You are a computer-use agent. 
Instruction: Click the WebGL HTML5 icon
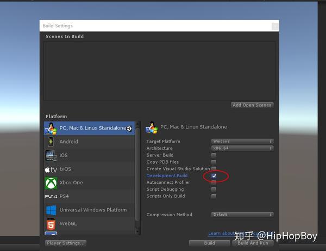(x=51, y=224)
